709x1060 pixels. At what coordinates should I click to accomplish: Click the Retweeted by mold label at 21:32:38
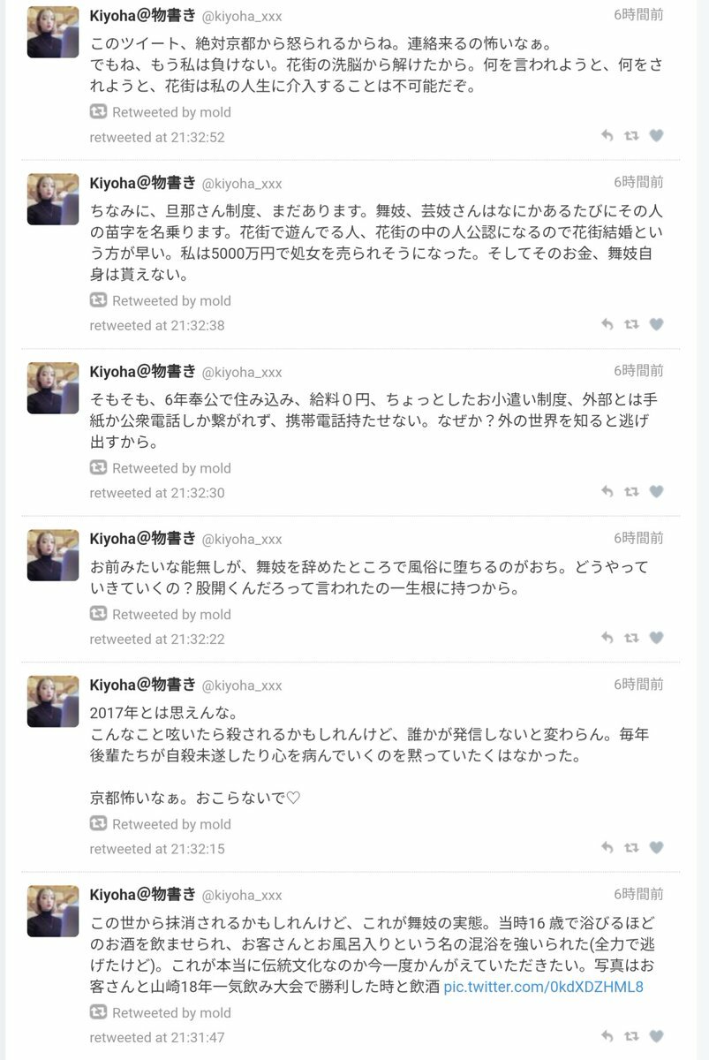pos(171,300)
